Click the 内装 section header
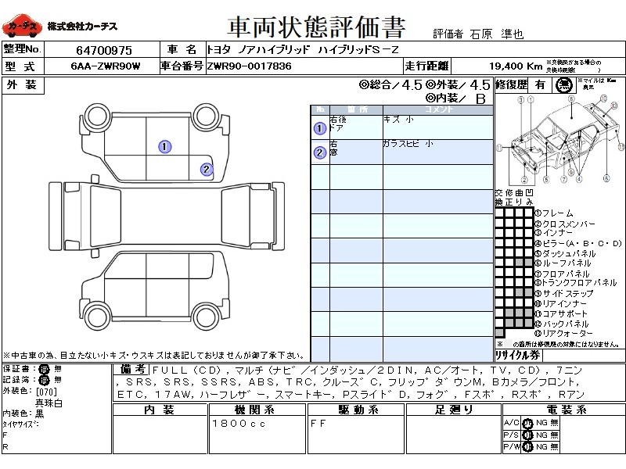The width and height of the screenshot is (626, 469). click(x=160, y=410)
